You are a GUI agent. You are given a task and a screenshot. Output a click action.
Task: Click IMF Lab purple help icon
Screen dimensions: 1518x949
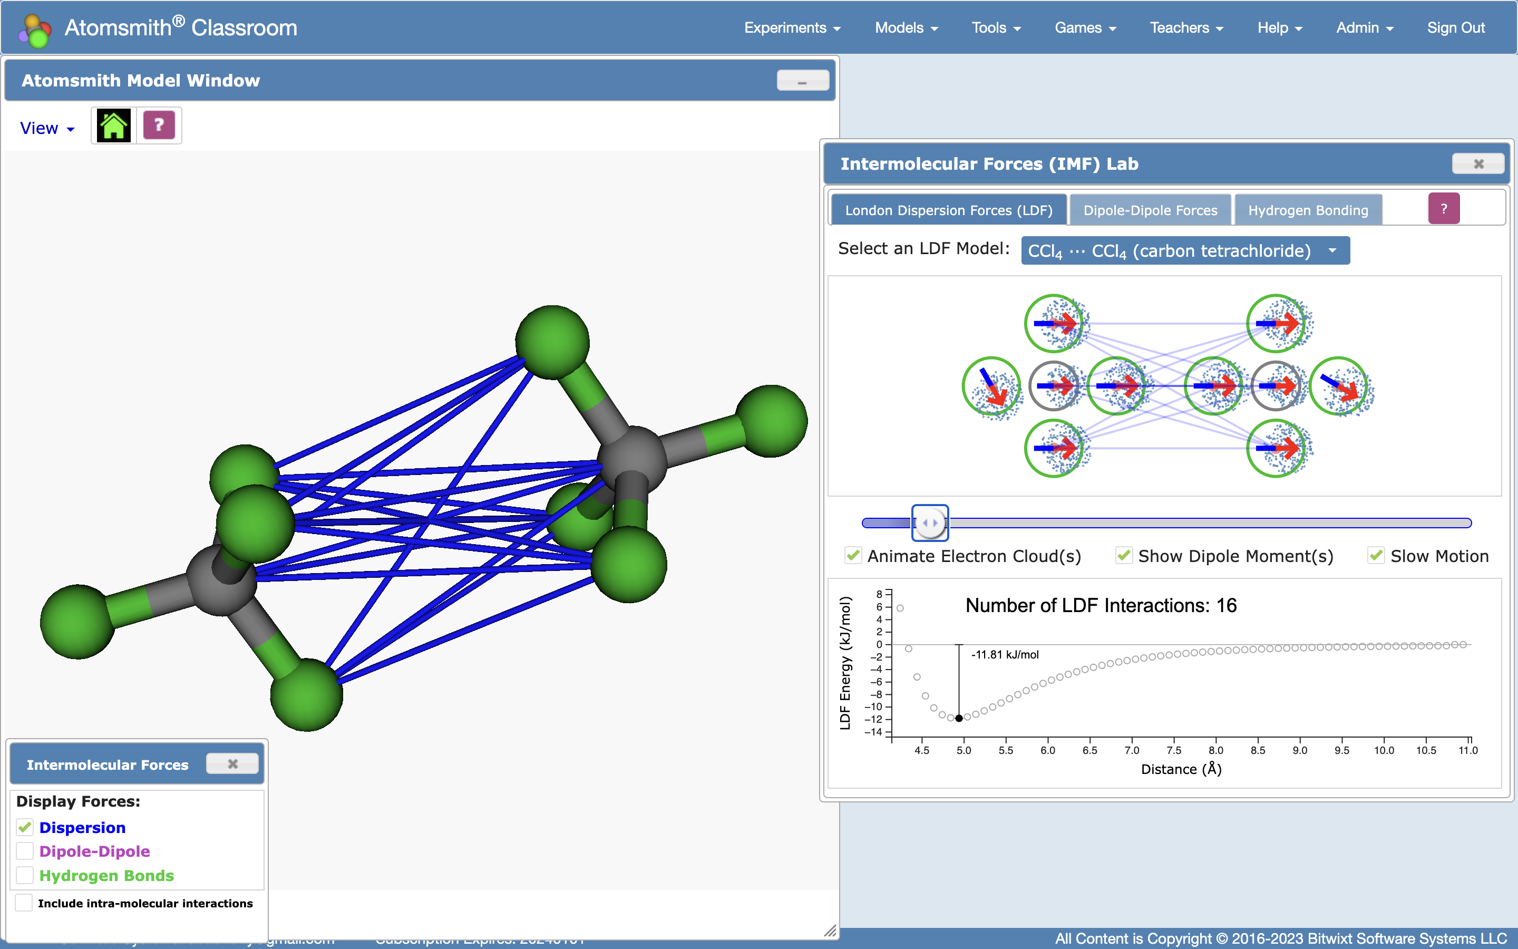[1443, 209]
